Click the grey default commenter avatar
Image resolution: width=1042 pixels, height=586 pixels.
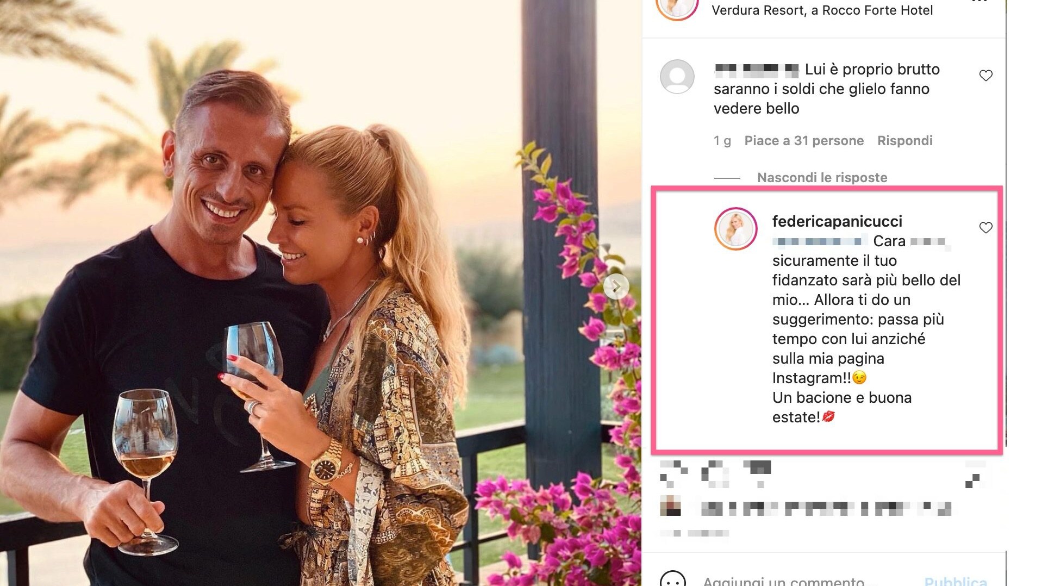coord(677,76)
